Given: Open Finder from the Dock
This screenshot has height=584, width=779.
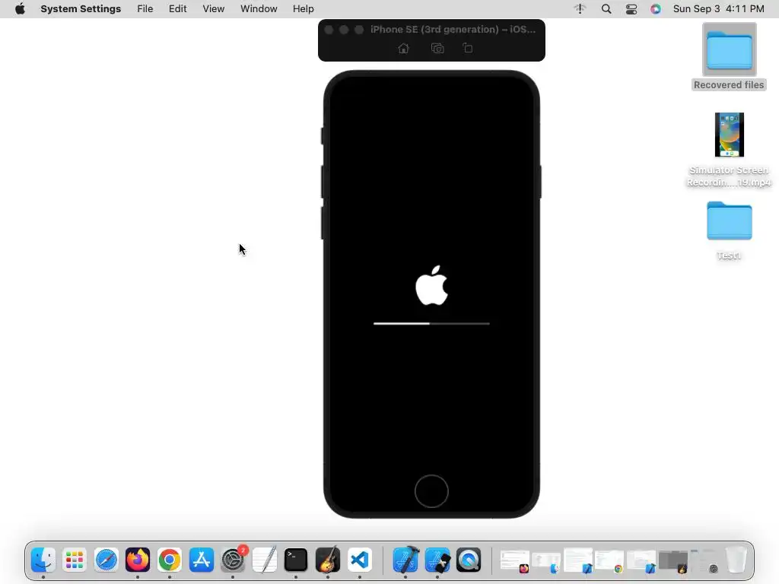Looking at the screenshot, I should point(43,560).
